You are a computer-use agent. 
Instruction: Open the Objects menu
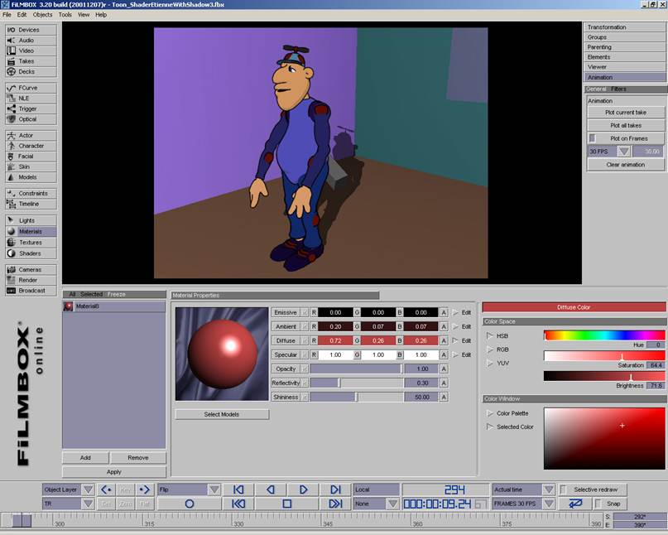pos(42,15)
